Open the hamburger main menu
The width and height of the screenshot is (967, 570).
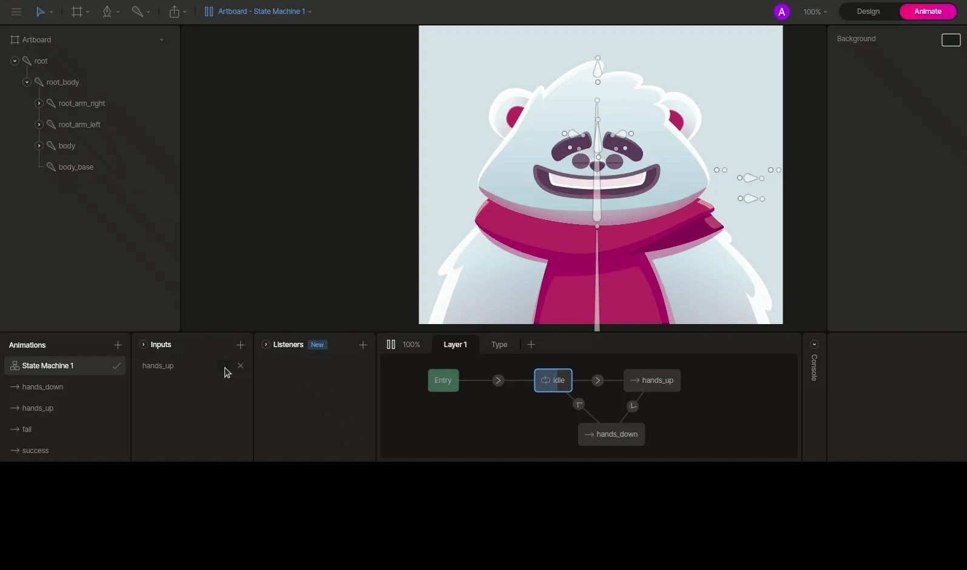tap(16, 12)
